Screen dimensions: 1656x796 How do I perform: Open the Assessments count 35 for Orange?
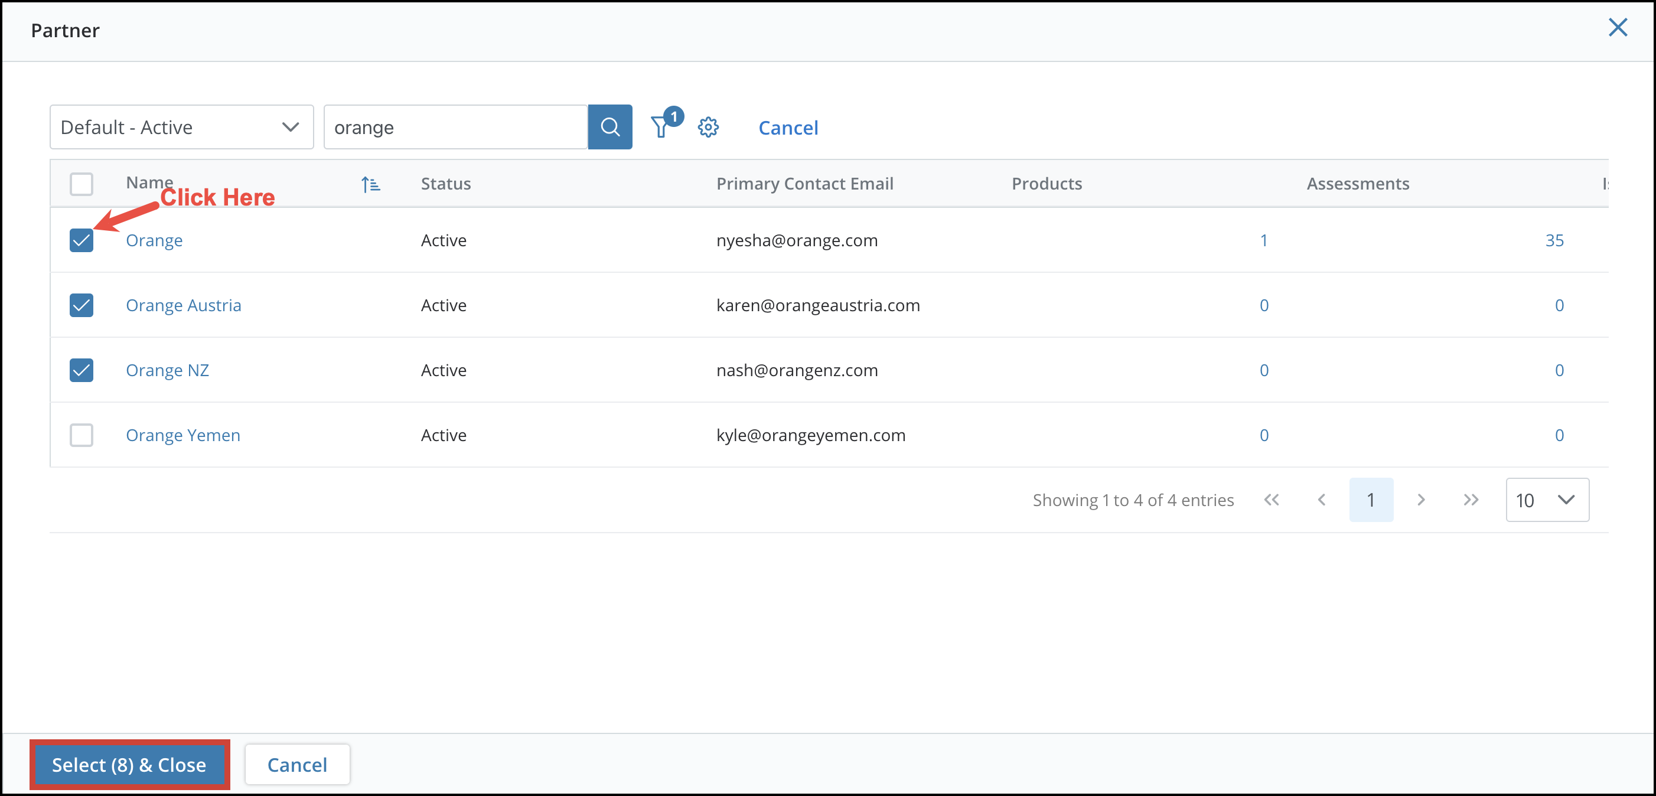coord(1554,240)
